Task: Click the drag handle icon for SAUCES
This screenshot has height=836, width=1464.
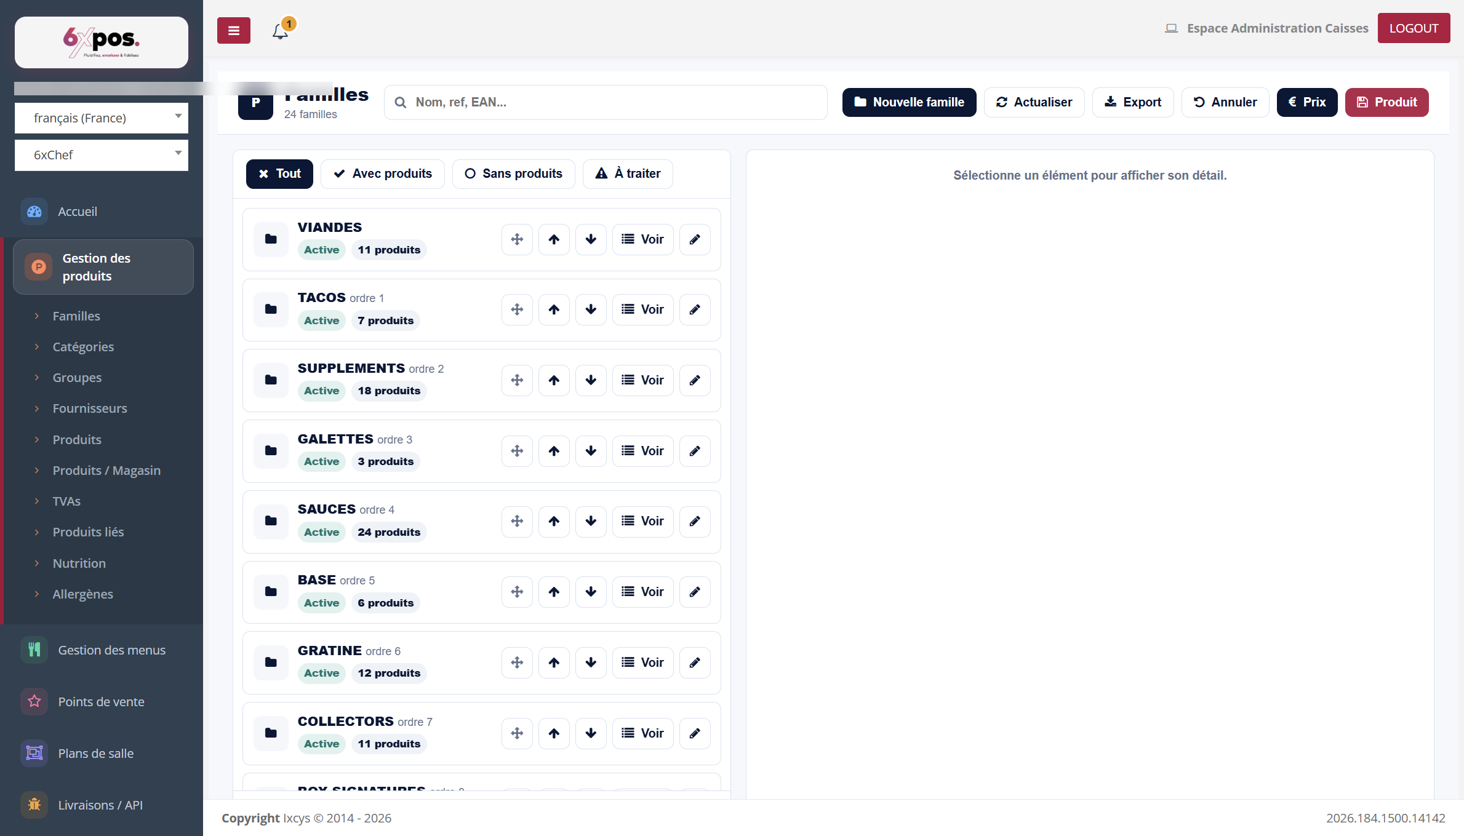Action: [517, 521]
